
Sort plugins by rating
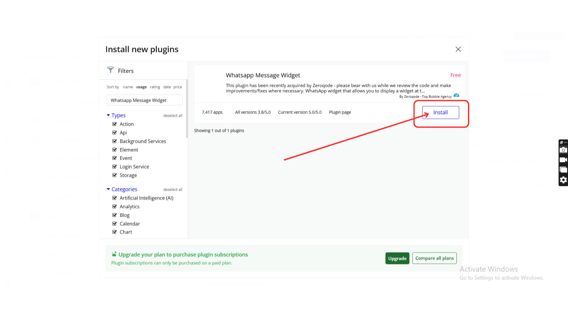pos(155,87)
